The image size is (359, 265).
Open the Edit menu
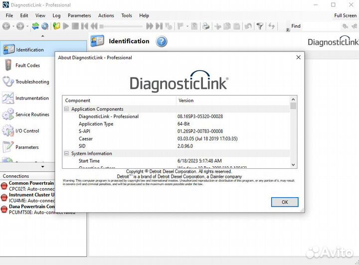tap(24, 15)
